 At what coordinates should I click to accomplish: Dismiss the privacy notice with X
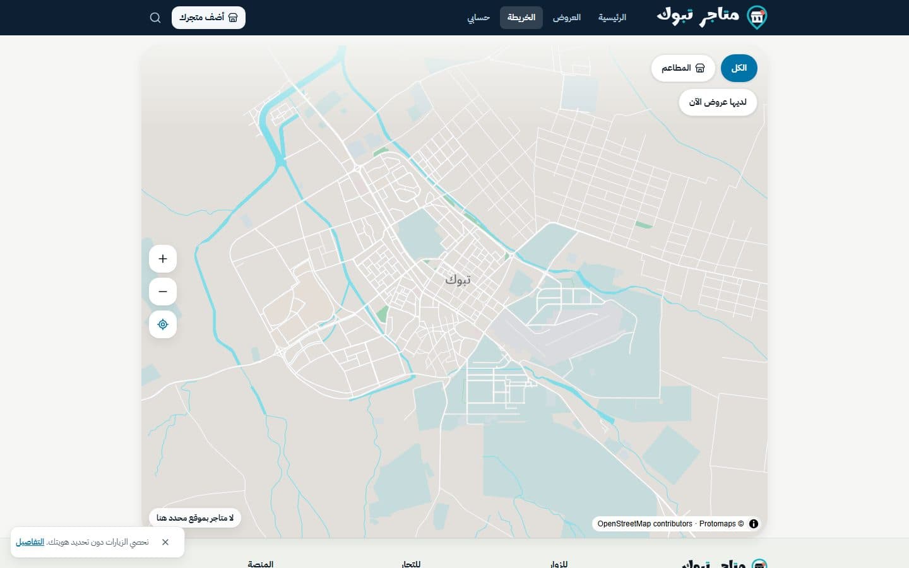[165, 542]
